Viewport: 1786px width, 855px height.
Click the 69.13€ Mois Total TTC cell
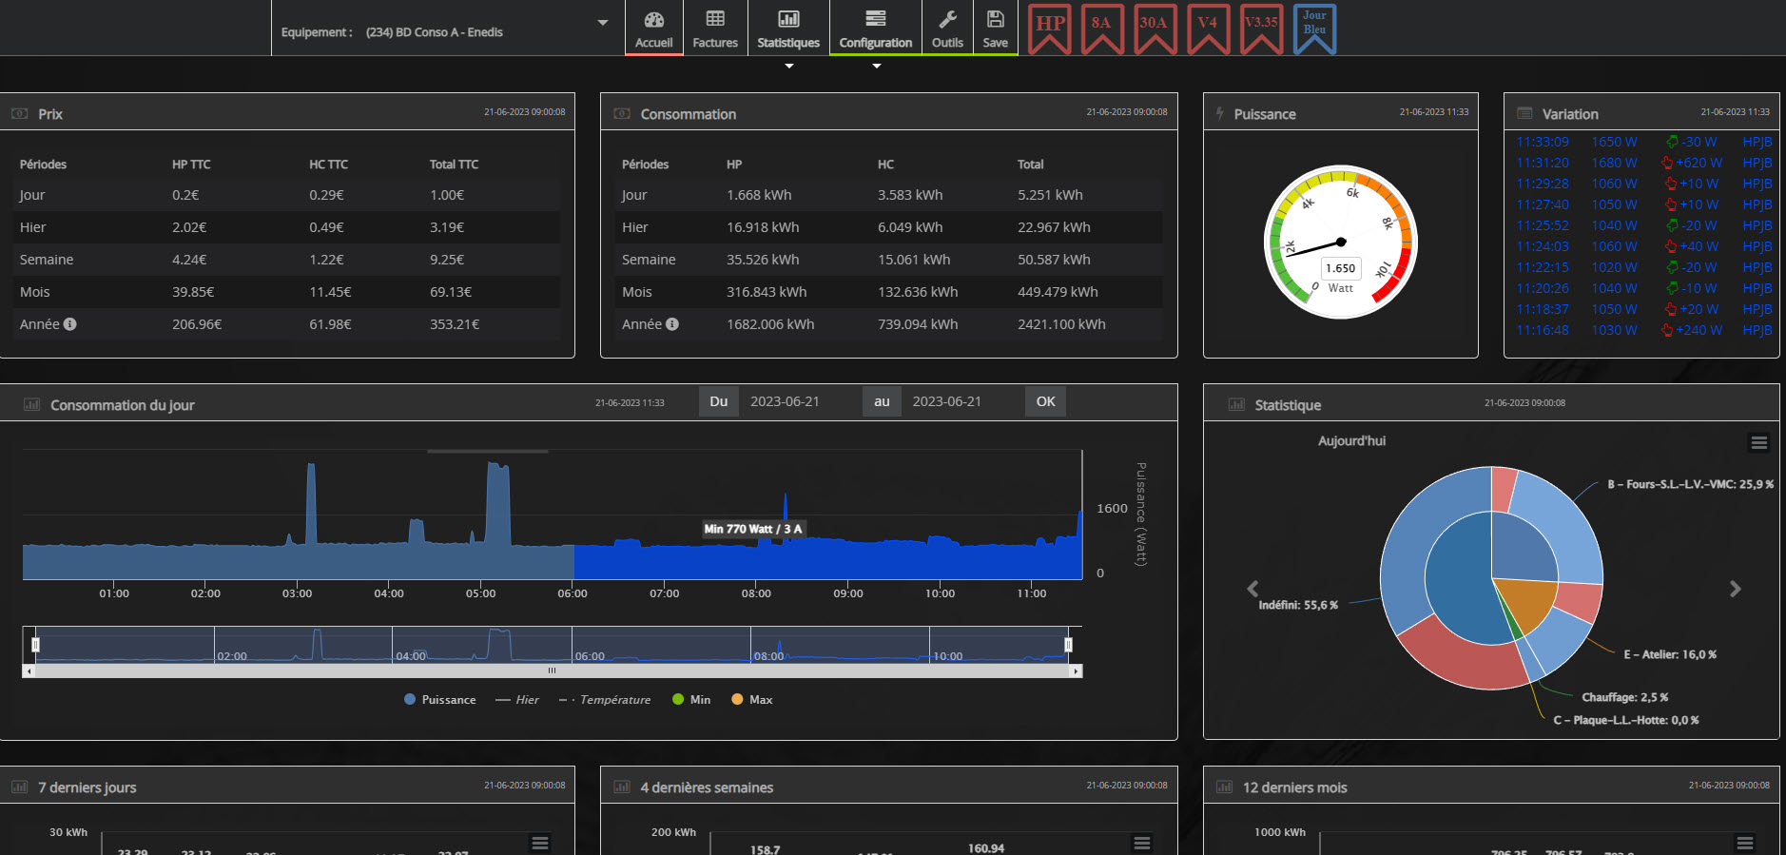coord(451,292)
